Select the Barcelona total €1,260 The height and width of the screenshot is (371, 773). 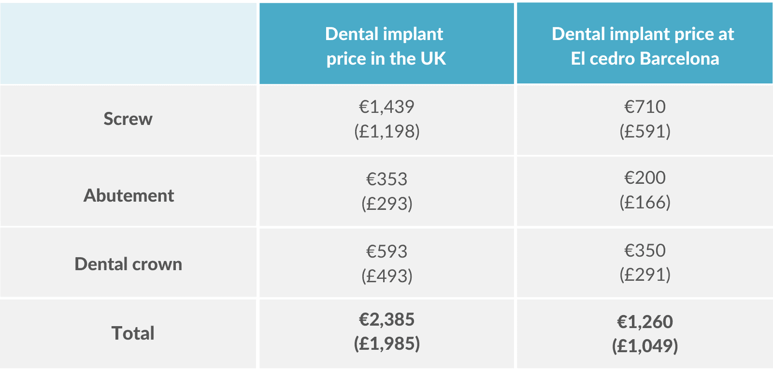coord(644,322)
